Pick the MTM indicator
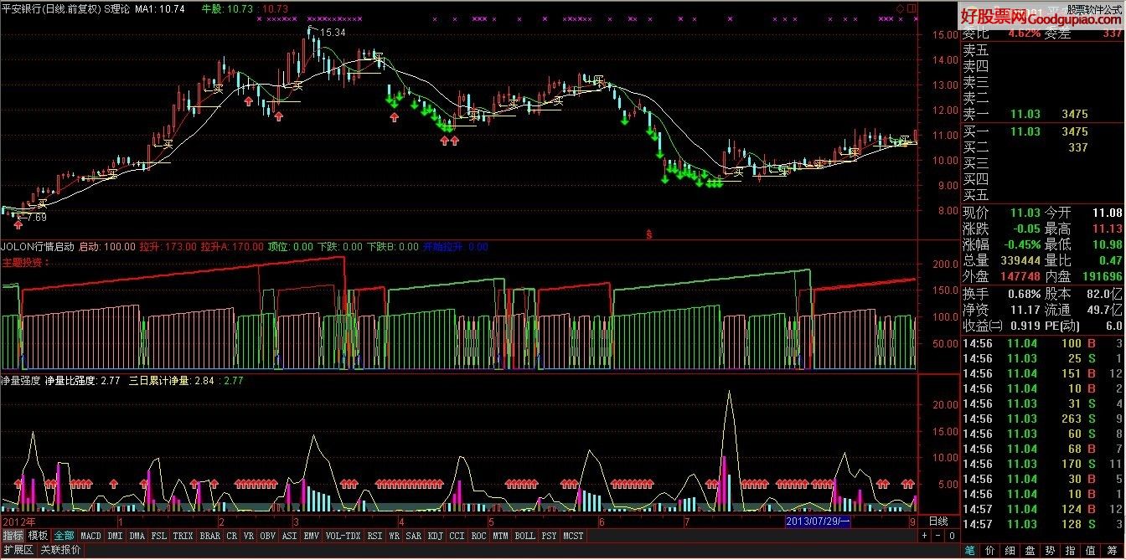Viewport: 1126px width, 560px height. click(501, 535)
